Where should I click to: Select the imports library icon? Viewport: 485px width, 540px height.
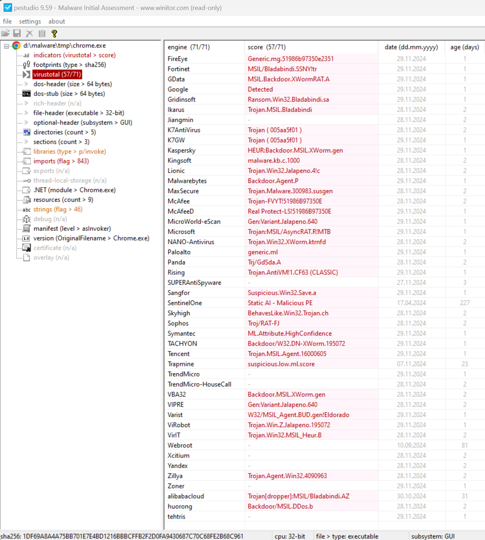(x=26, y=161)
